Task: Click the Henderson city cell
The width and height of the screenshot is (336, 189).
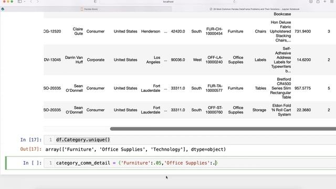Action: coord(151,31)
